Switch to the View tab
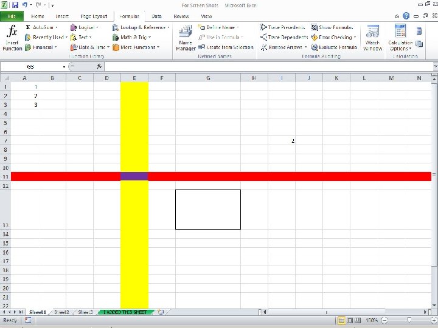 click(x=206, y=16)
